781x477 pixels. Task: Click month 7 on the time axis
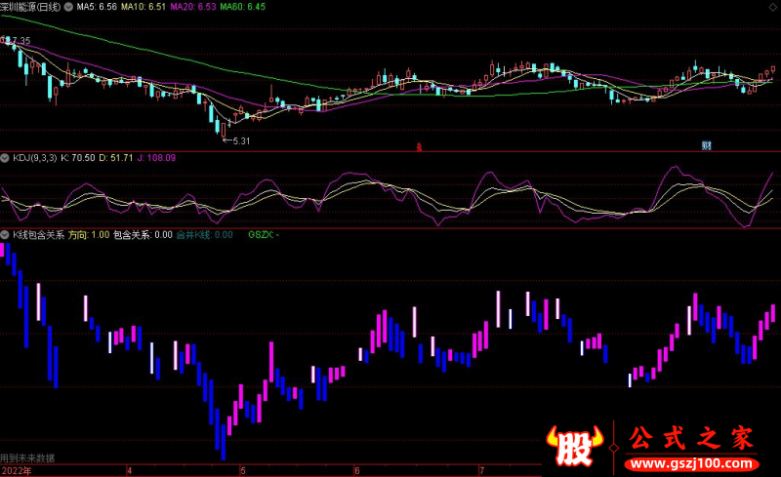[x=481, y=470]
